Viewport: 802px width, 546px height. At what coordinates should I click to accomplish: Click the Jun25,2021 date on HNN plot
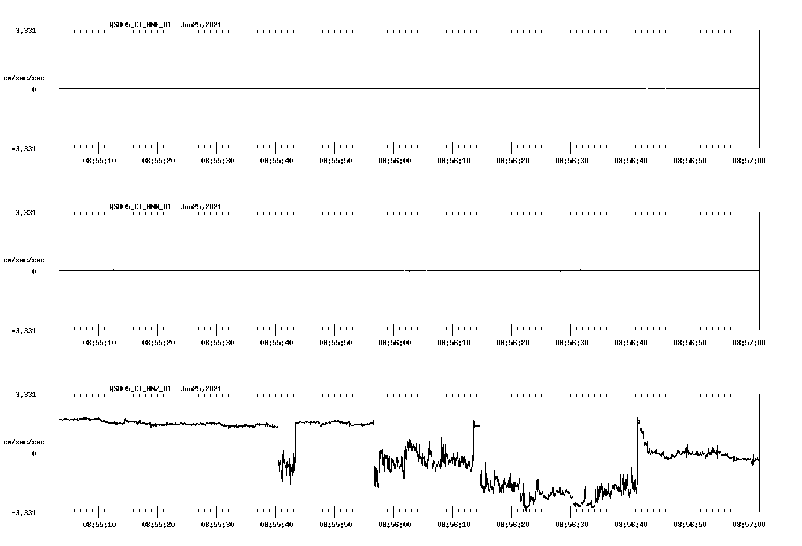pyautogui.click(x=201, y=207)
